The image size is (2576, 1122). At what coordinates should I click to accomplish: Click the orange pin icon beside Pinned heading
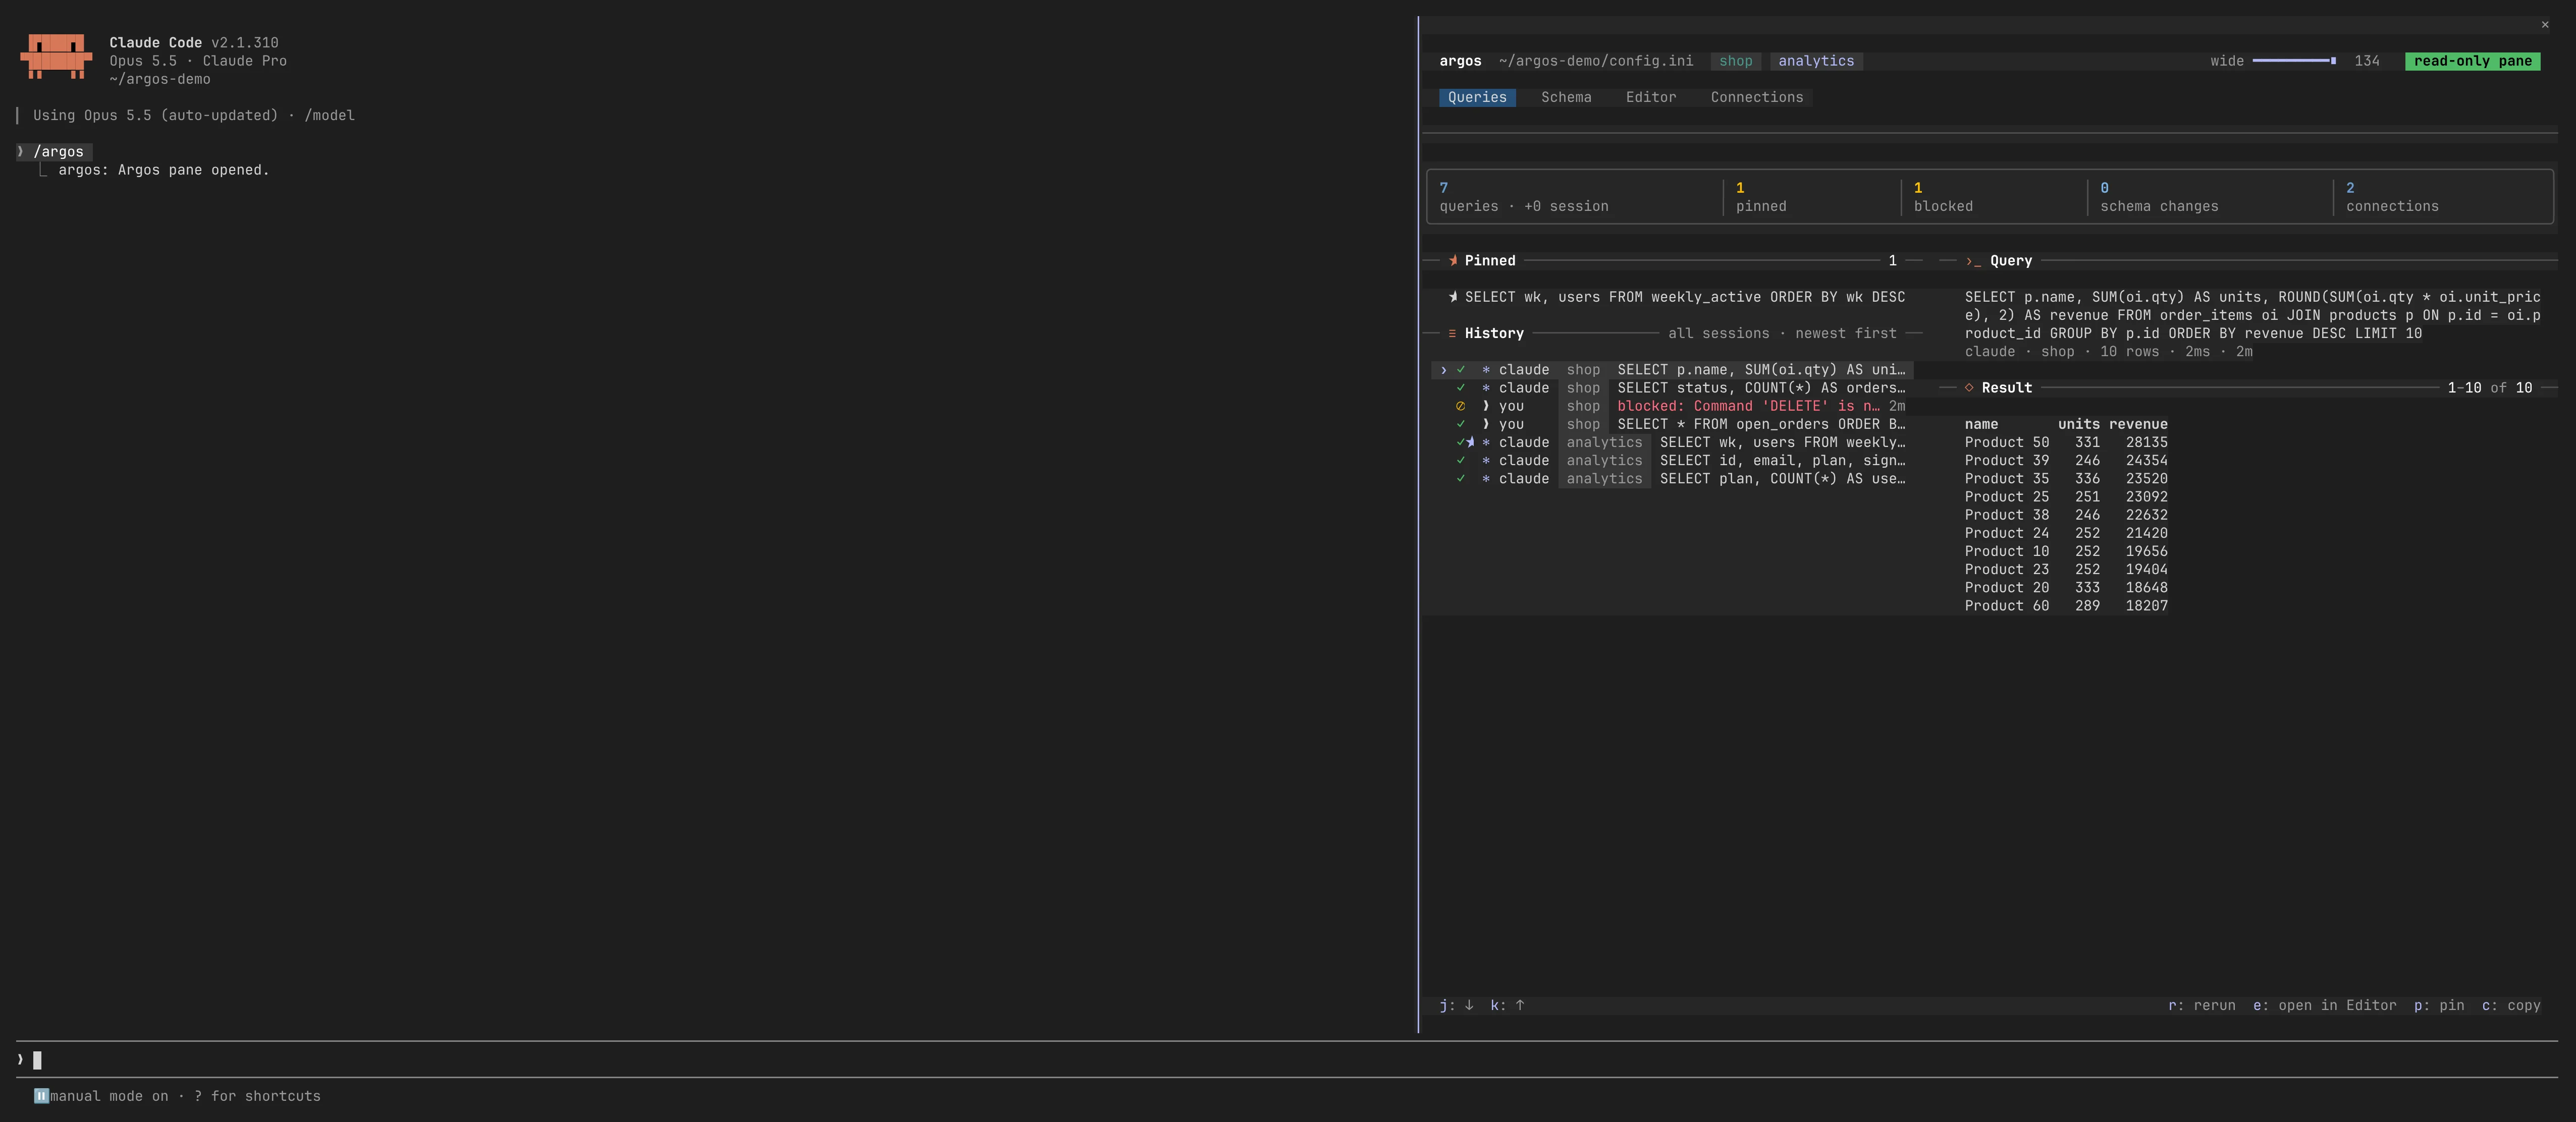[1453, 261]
